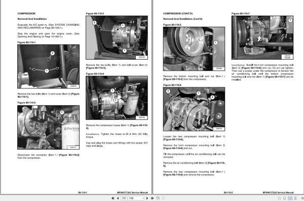The height and width of the screenshot is (201, 304).
Task: Select continuous facing layout icon
Action: [x=295, y=198]
